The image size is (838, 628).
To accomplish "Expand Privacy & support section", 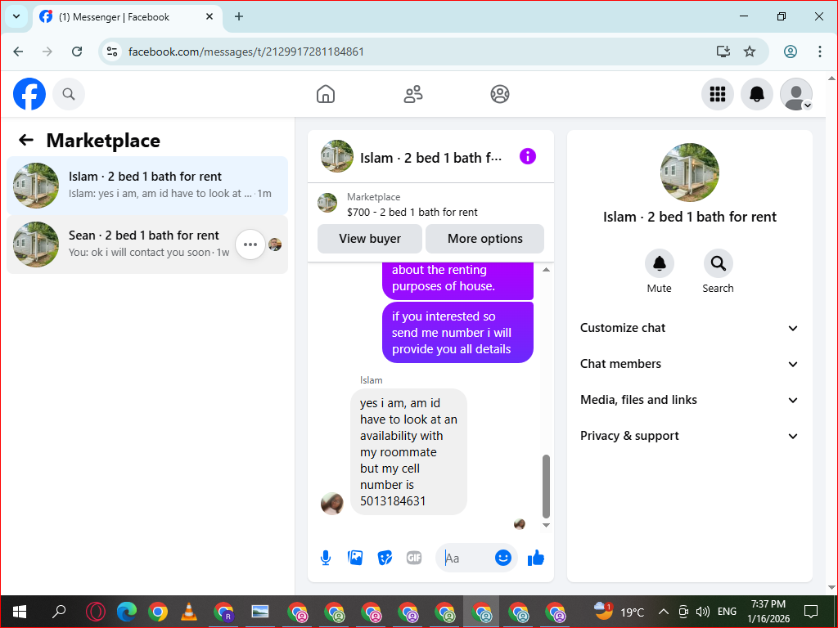I will pyautogui.click(x=689, y=436).
